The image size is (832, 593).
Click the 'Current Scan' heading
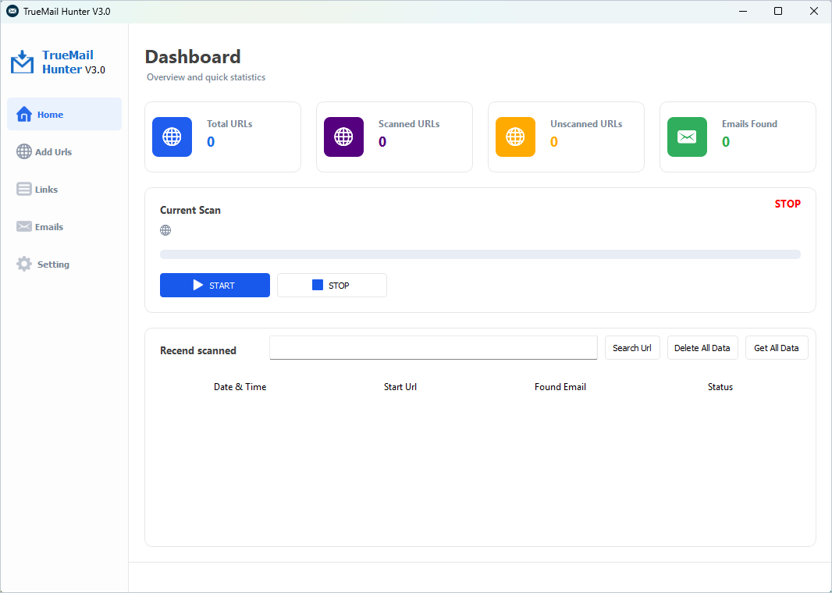[x=190, y=210]
